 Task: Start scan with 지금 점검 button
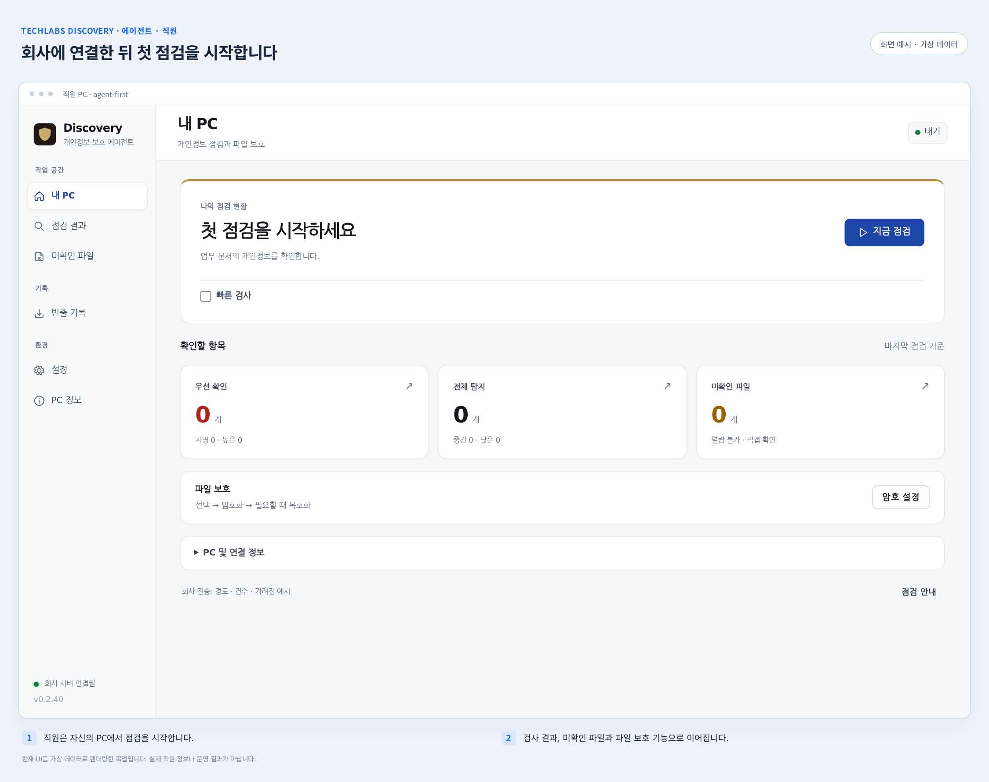[x=884, y=232]
